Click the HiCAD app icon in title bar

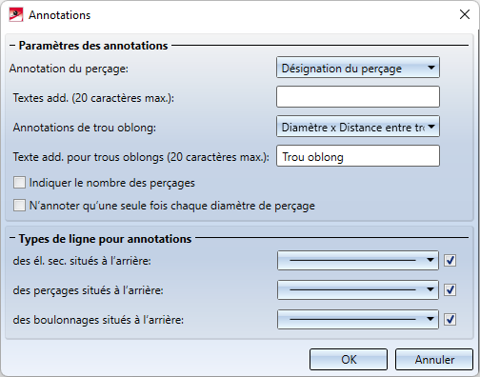coord(16,15)
